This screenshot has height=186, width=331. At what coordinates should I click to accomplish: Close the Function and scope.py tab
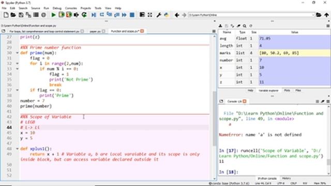(x=142, y=31)
